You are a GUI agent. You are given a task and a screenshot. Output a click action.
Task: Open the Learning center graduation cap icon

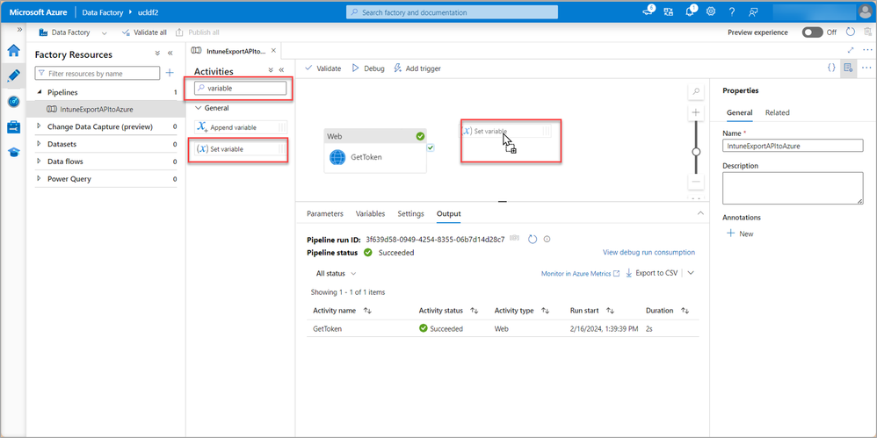(x=13, y=152)
